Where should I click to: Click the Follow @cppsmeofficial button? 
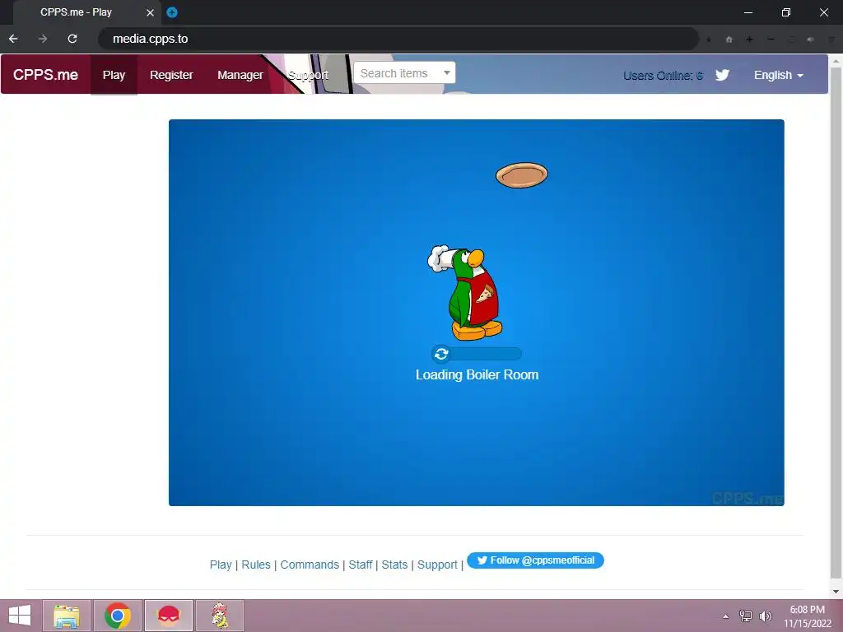(535, 560)
